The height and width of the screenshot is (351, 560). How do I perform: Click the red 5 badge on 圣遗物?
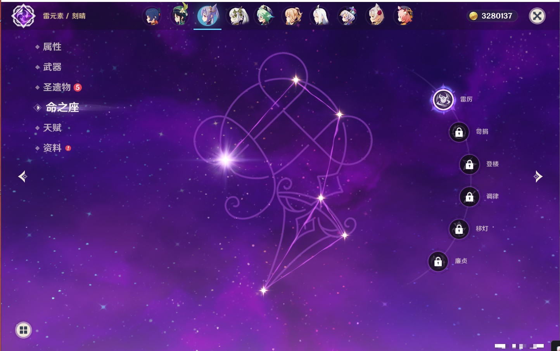(x=78, y=87)
